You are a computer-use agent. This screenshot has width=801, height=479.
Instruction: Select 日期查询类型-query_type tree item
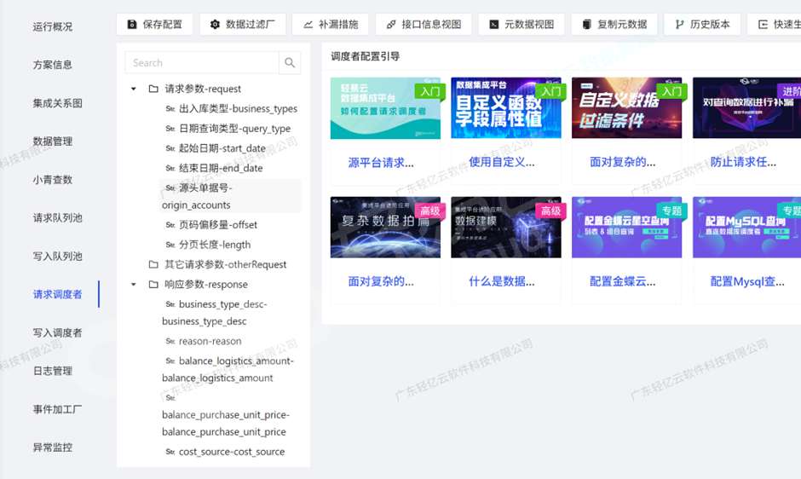[234, 129]
